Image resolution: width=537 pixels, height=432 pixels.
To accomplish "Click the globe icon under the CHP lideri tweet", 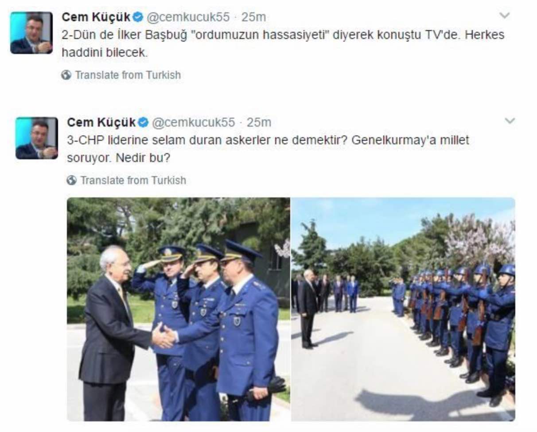I will [71, 181].
